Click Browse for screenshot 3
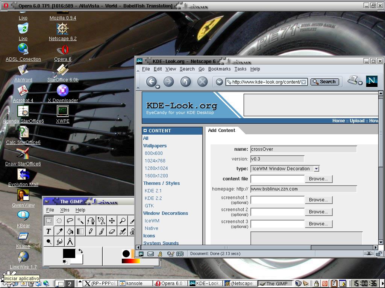The width and height of the screenshot is (385, 288). pos(318,224)
